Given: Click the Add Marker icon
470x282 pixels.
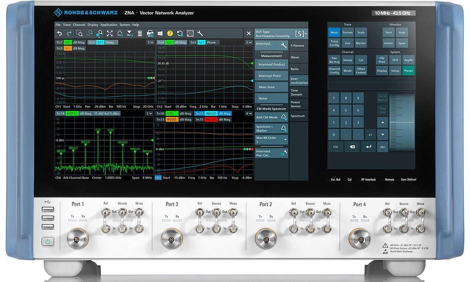Looking at the screenshot, I should coord(130,33).
